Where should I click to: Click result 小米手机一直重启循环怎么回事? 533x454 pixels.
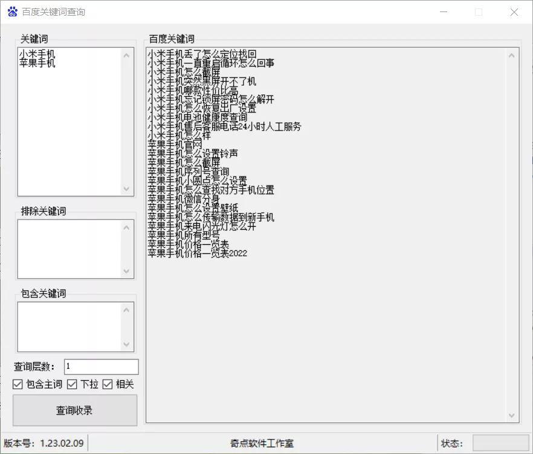211,63
